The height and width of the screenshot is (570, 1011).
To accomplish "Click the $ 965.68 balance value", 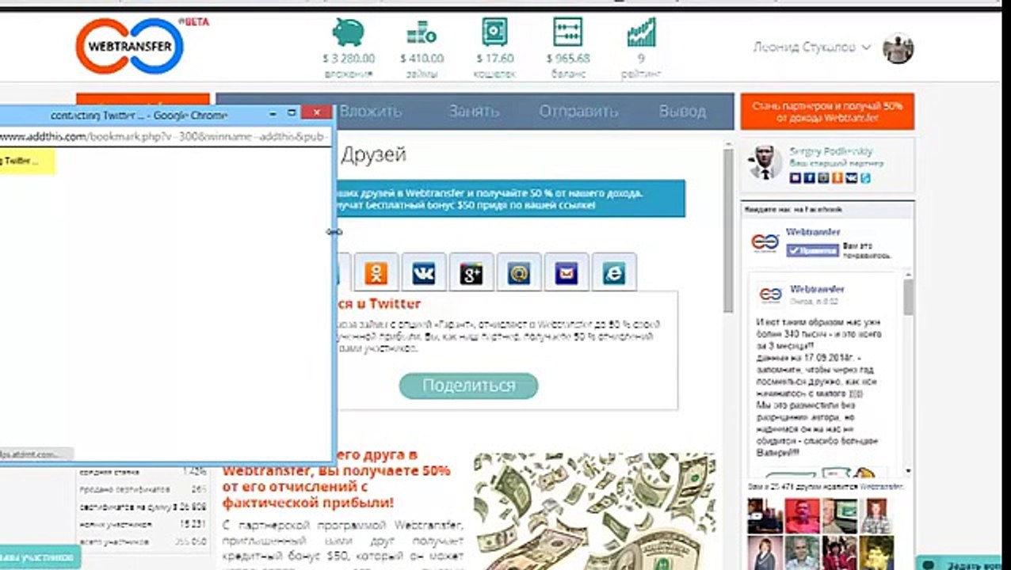I will coord(568,59).
